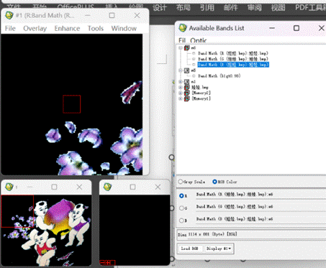Switch to the 视图 ribbon tab
The width and height of the screenshot is (326, 268).
pos(278,8)
